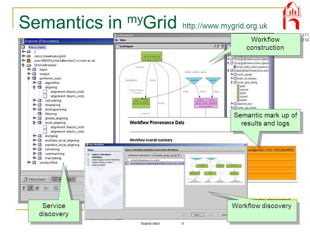Click the showorf service icon
Image resolution: width=310 pixels, height=233 pixels.
[238, 96]
